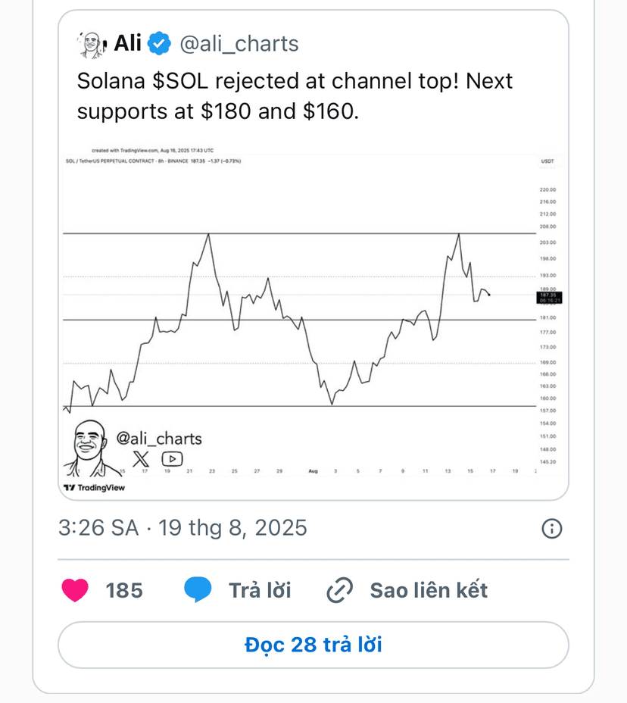627x703 pixels.
Task: Click the TradingView logo at chart bottom
Action: click(95, 487)
